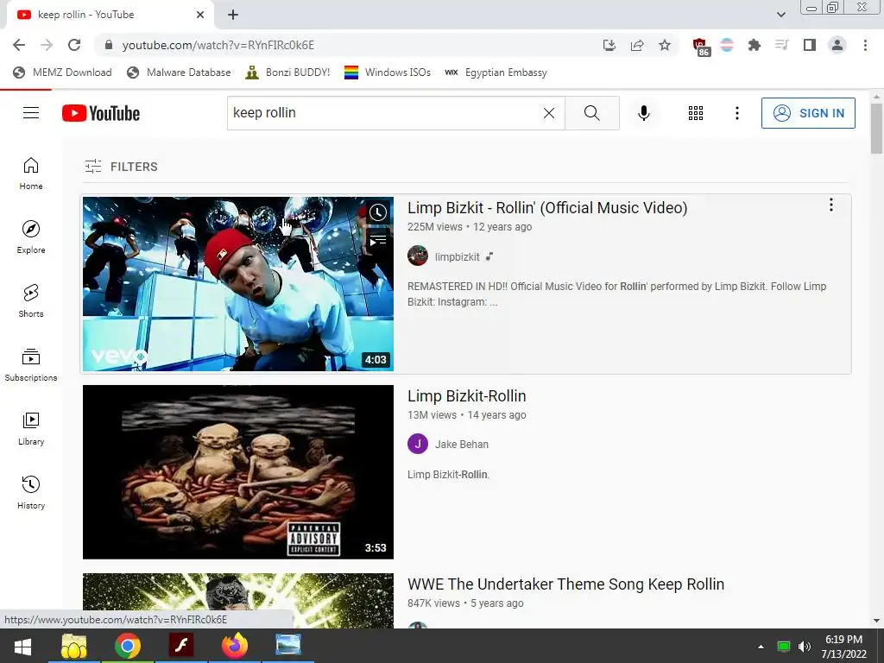Open History in the sidebar
The image size is (884, 663).
click(x=31, y=492)
